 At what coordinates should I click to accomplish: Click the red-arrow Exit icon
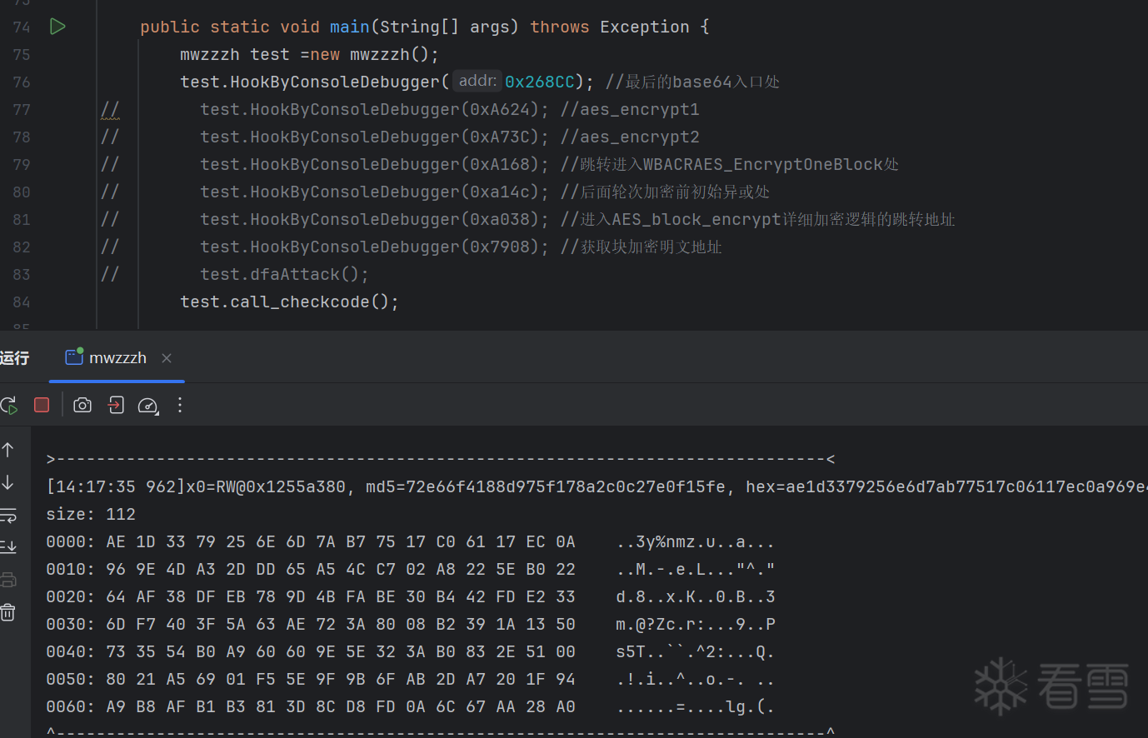click(x=116, y=406)
